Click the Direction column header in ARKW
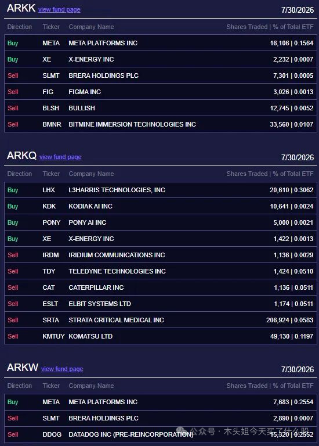This screenshot has width=319, height=446. click(x=20, y=386)
